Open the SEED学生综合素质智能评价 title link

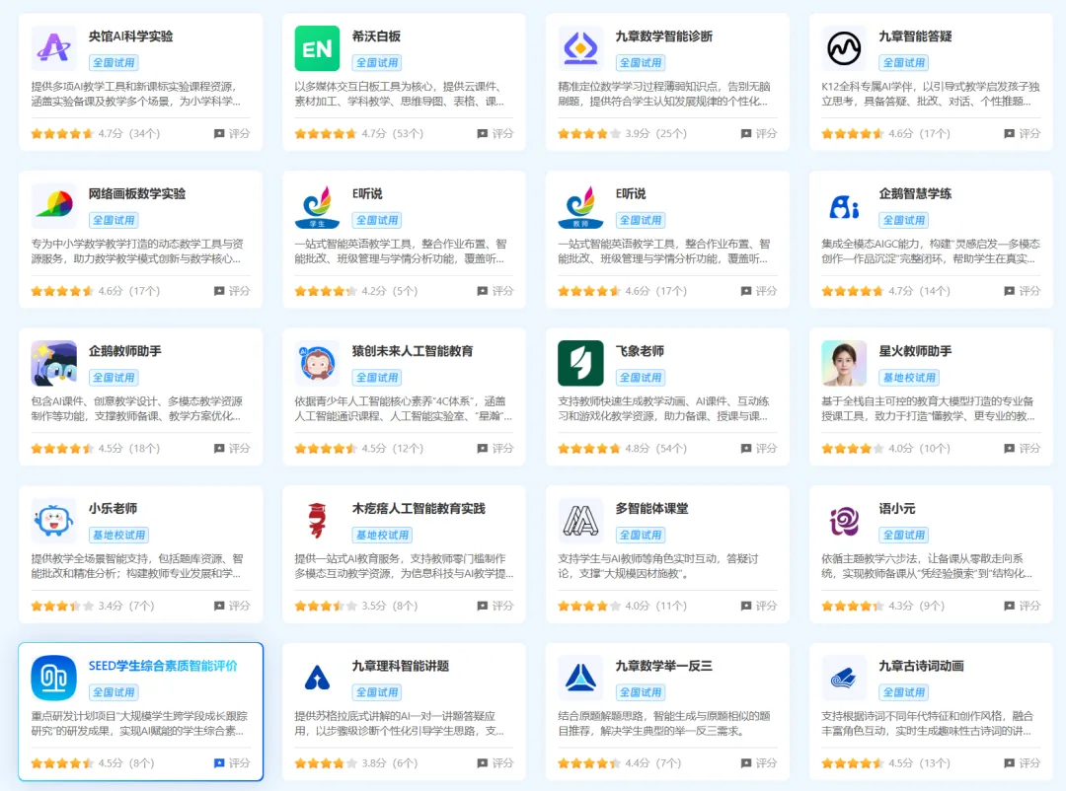(163, 666)
